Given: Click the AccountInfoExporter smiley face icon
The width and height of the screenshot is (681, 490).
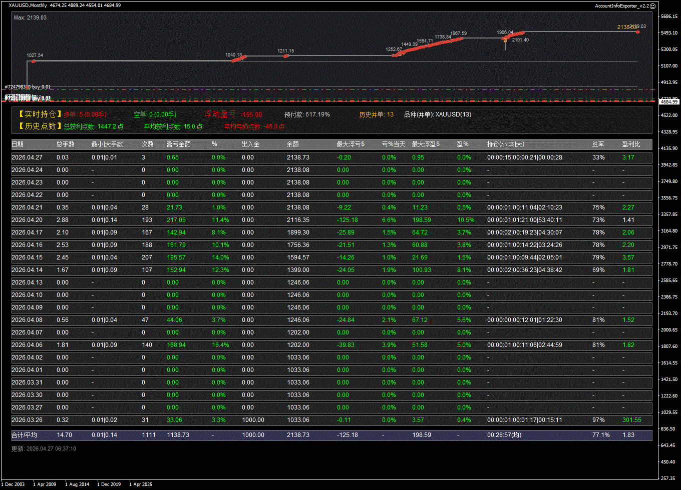Looking at the screenshot, I should point(652,5).
